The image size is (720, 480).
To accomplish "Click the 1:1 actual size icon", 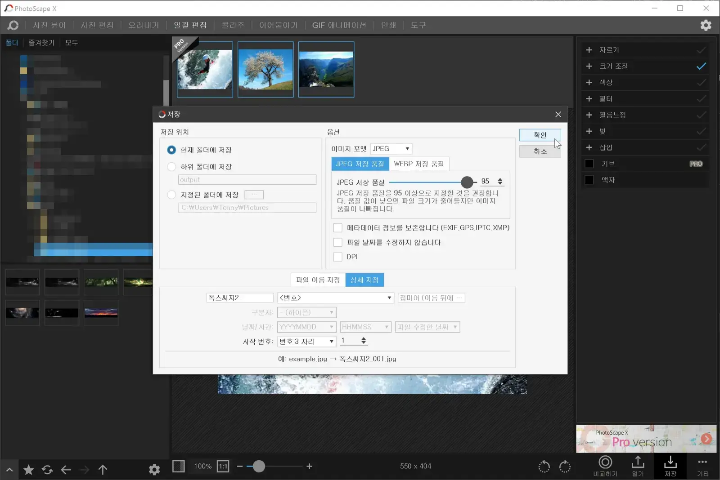I will pos(223,466).
